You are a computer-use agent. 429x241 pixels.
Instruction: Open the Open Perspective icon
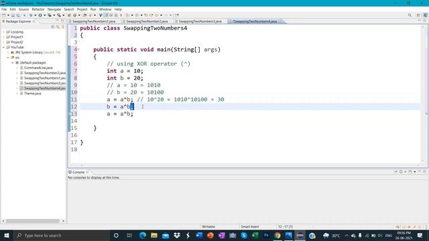[x=418, y=15]
